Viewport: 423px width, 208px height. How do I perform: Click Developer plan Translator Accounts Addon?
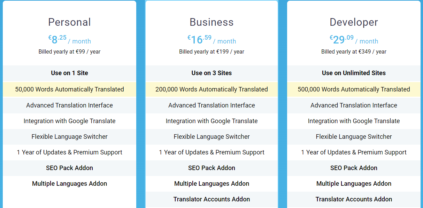[354, 199]
